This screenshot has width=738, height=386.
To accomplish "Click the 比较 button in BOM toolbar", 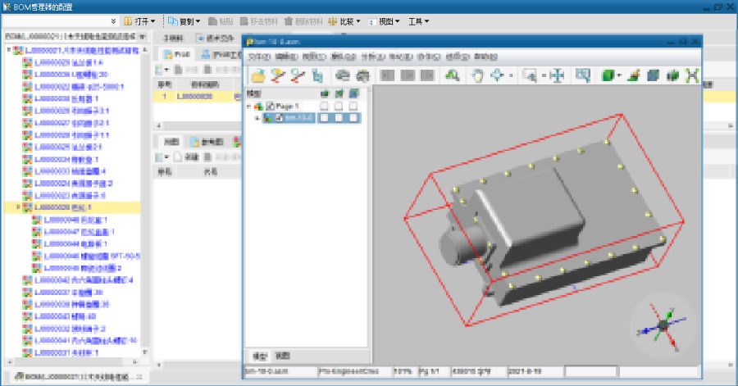I will click(x=344, y=20).
